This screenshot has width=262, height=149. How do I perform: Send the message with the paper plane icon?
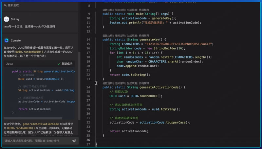point(74,141)
